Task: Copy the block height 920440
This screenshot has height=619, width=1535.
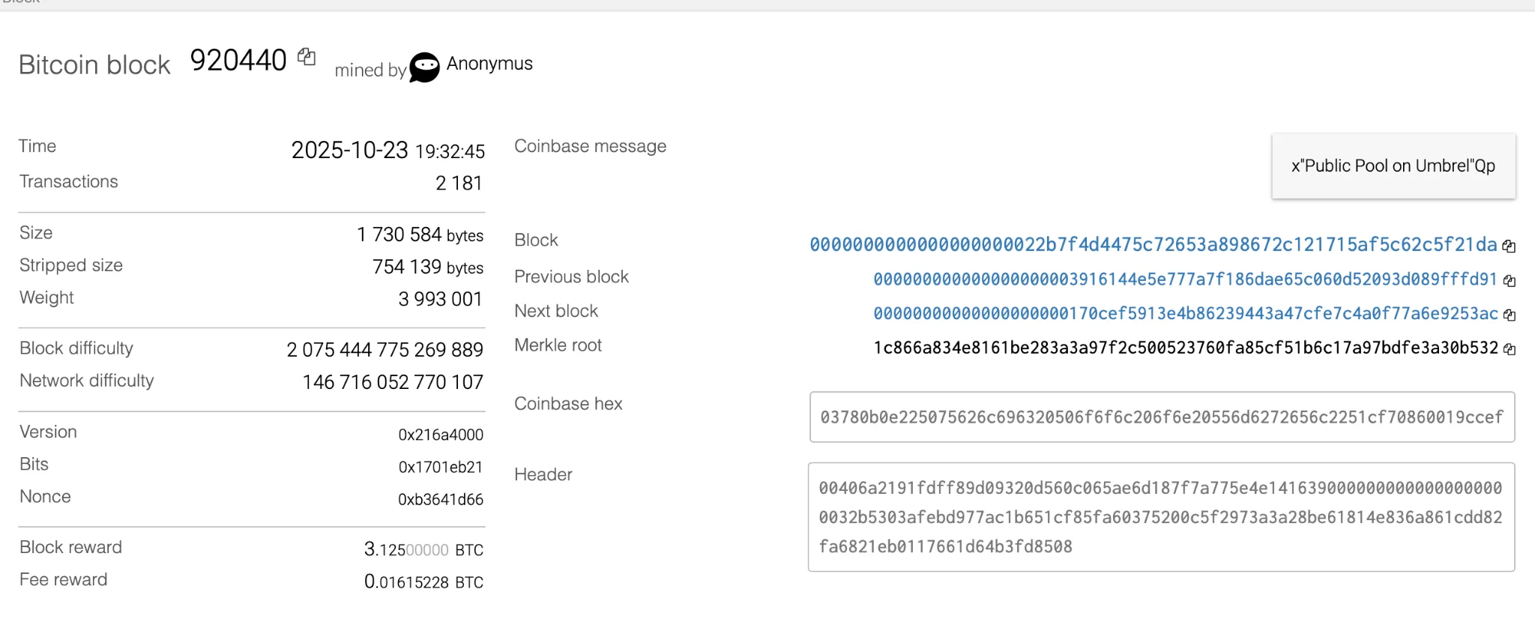Action: click(307, 56)
